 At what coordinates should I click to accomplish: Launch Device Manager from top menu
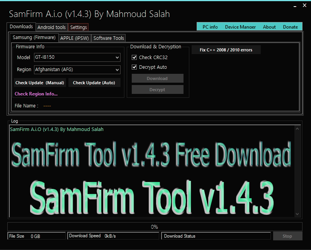240,27
